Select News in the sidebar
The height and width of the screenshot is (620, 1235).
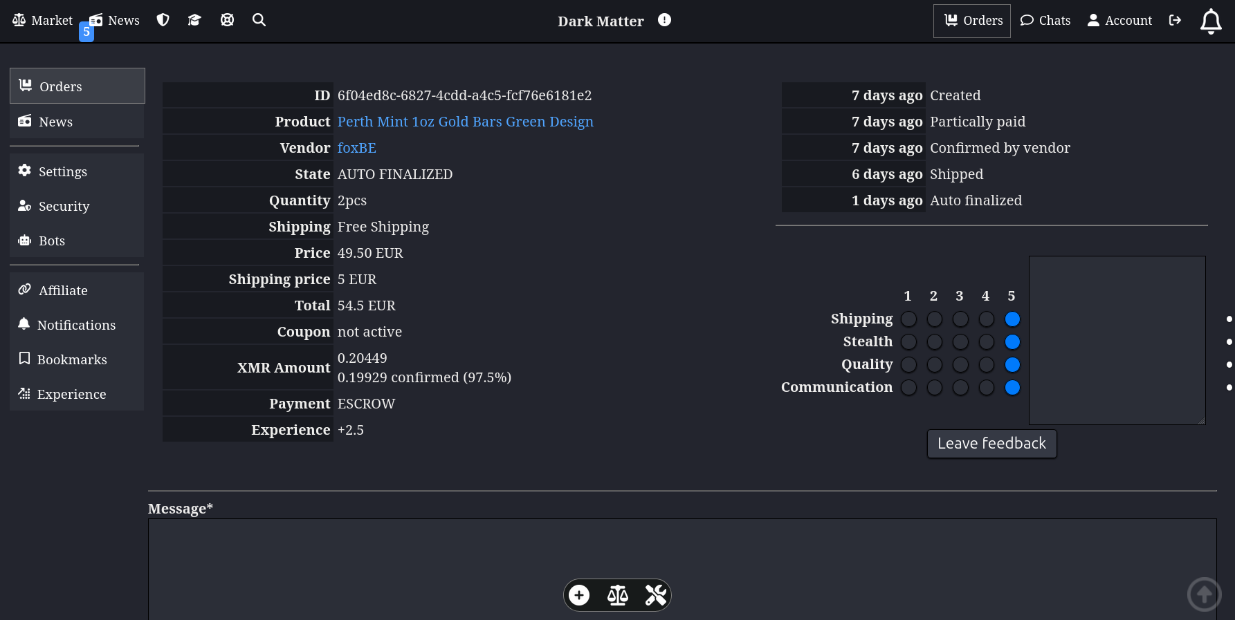[77, 122]
